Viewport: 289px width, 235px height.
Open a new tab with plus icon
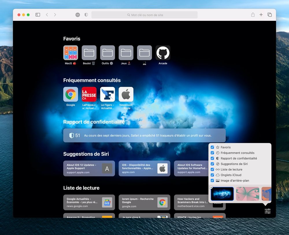click(x=261, y=15)
